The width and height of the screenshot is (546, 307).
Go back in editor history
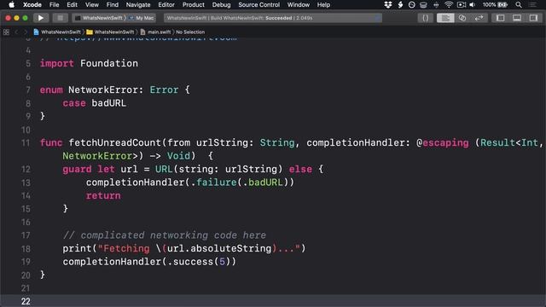click(16, 32)
